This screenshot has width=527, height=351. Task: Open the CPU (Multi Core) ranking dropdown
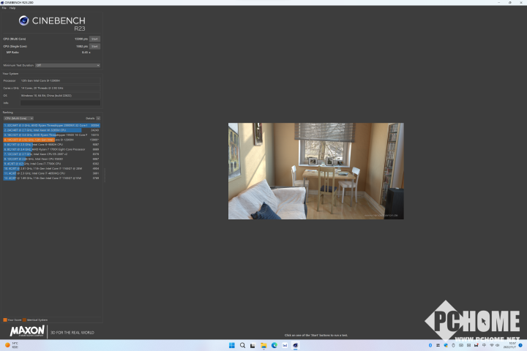pos(18,118)
